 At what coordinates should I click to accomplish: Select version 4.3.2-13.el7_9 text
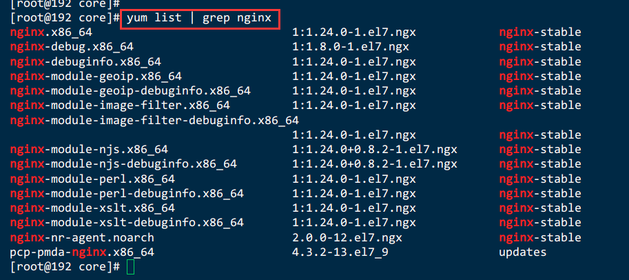click(x=340, y=252)
